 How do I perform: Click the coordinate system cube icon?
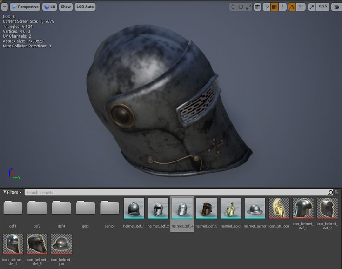258,7
